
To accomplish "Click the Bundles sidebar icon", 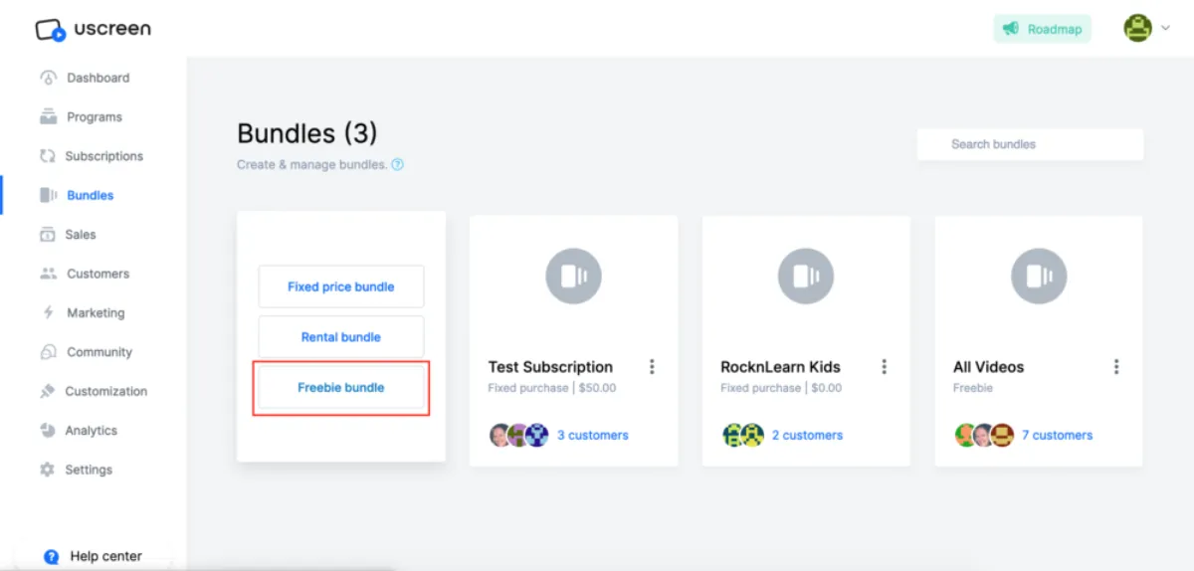I will click(x=48, y=195).
